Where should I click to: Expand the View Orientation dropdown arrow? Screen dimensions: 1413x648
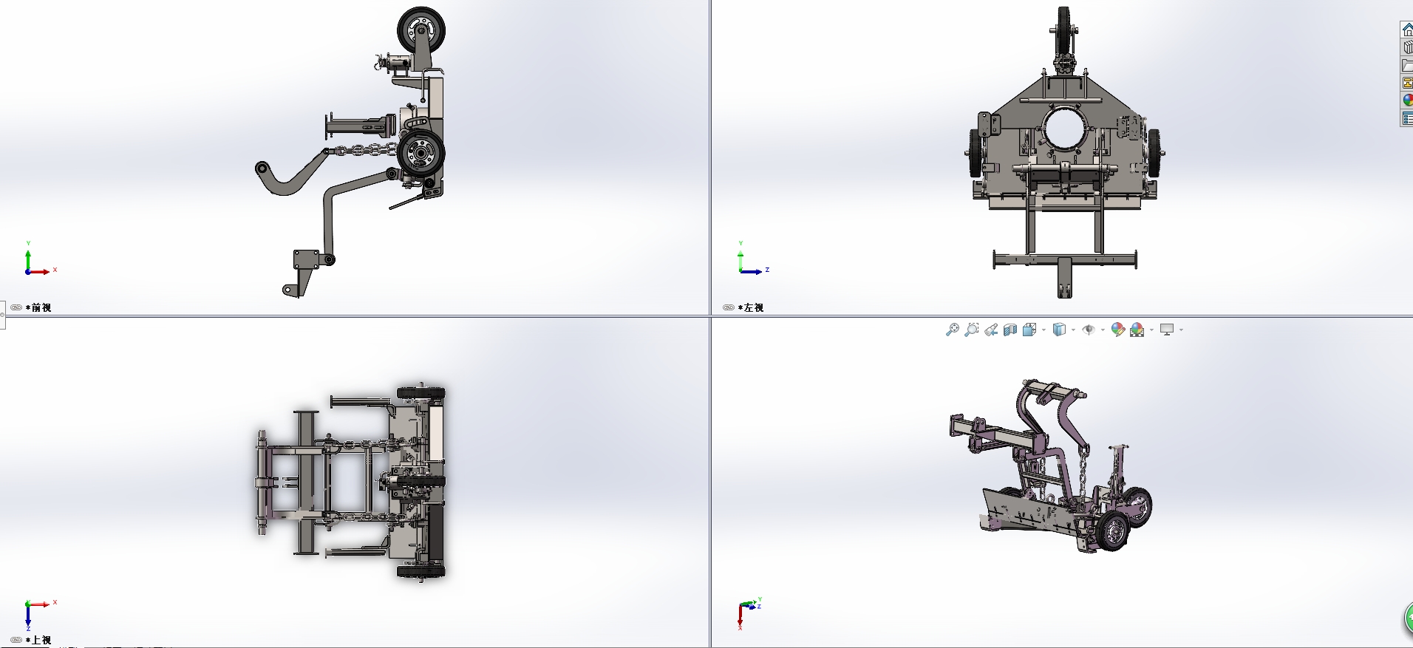(x=1043, y=330)
